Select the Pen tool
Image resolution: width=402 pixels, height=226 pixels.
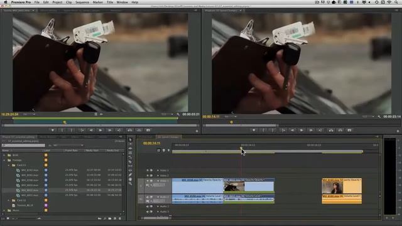[x=130, y=175]
